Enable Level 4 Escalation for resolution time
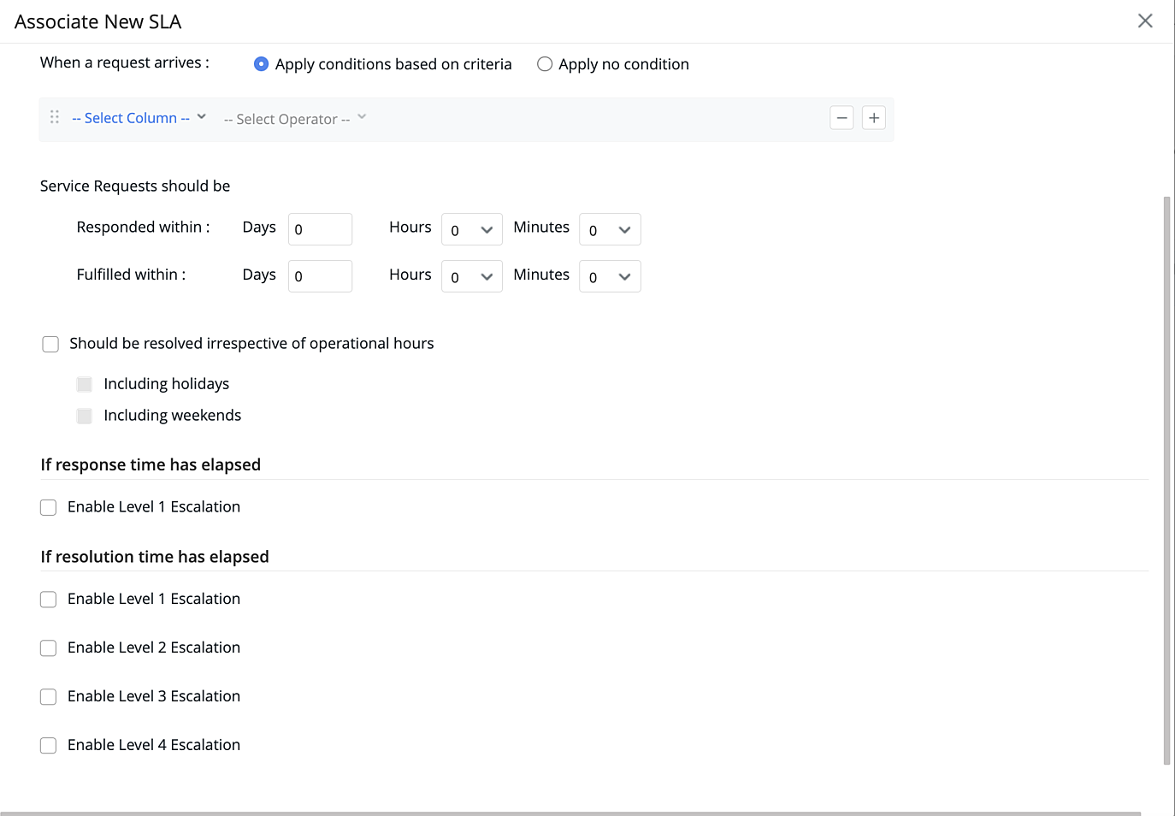The height and width of the screenshot is (816, 1175). tap(48, 745)
